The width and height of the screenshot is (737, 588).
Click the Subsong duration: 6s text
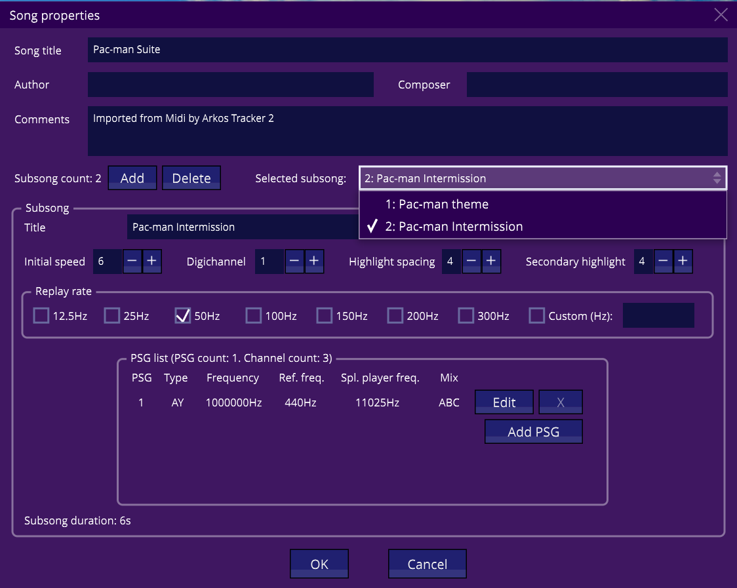[77, 520]
